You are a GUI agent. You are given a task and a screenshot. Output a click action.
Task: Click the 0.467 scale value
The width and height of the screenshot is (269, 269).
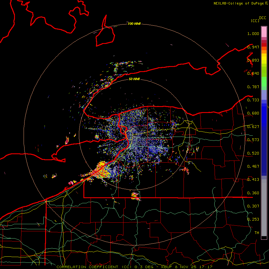pyautogui.click(x=253, y=166)
